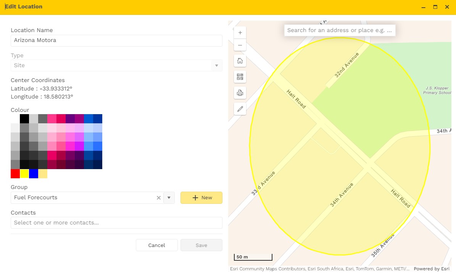456x276 pixels.
Task: Pick the pale yellow bottom-row swatch
Action: 43,174
